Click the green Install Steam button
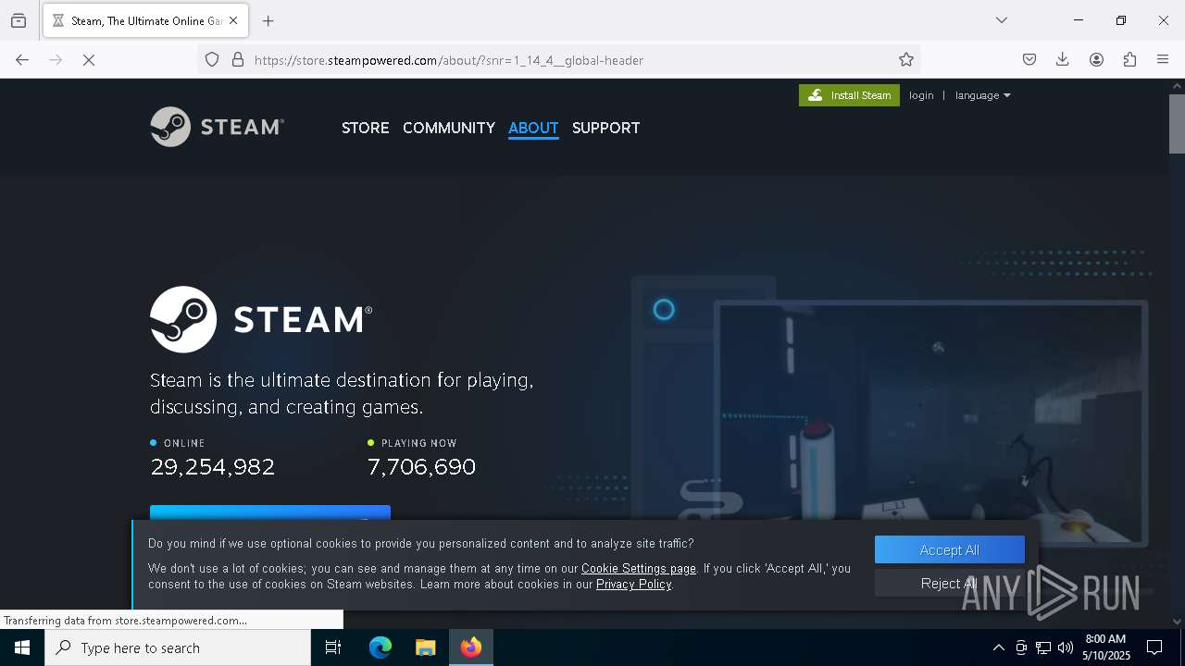 click(849, 95)
